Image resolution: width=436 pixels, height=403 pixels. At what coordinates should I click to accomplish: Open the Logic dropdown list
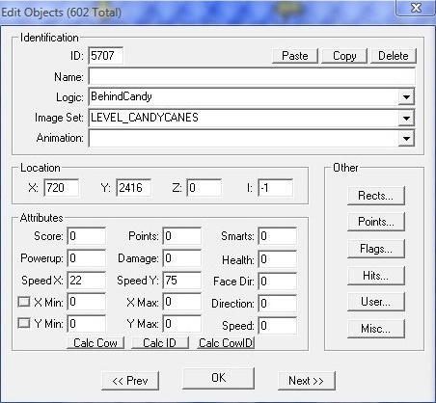(x=406, y=96)
